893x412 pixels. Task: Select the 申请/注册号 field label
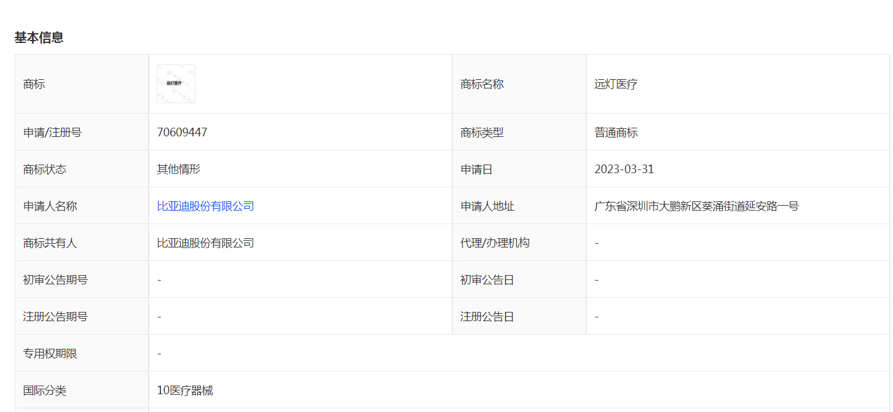tap(52, 133)
